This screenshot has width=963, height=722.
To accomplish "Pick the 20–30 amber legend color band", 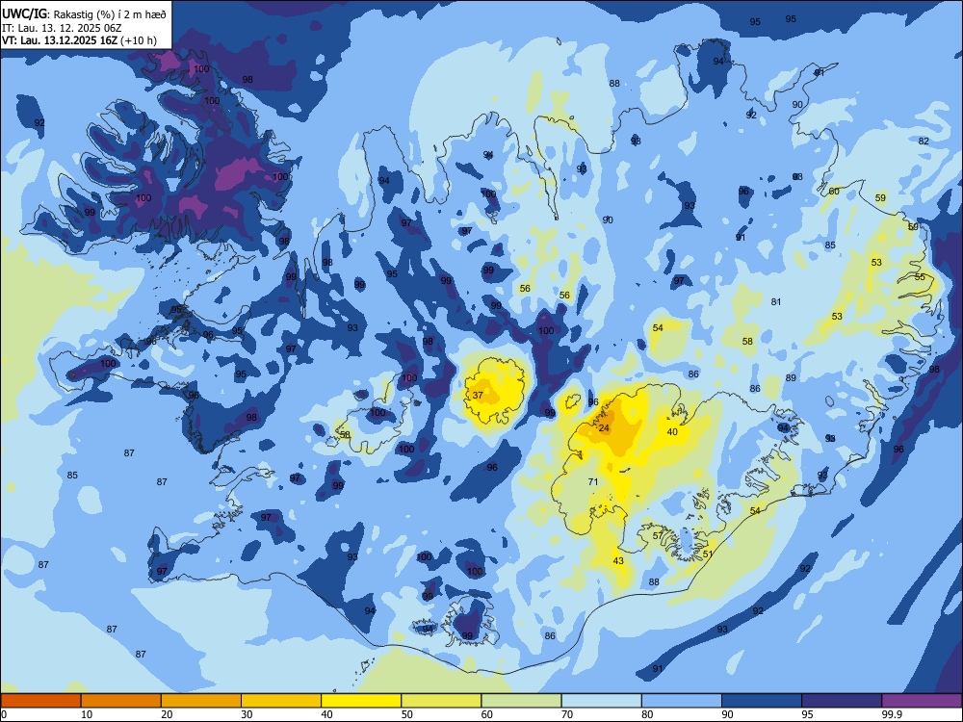I will (201, 701).
